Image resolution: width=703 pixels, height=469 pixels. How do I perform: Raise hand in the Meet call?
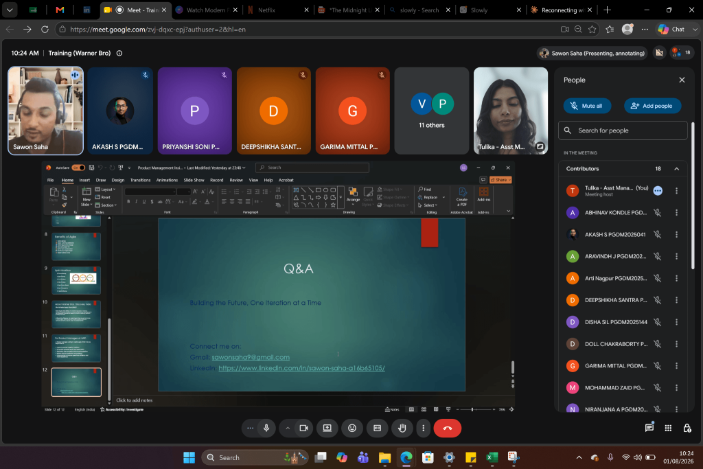[x=402, y=428]
